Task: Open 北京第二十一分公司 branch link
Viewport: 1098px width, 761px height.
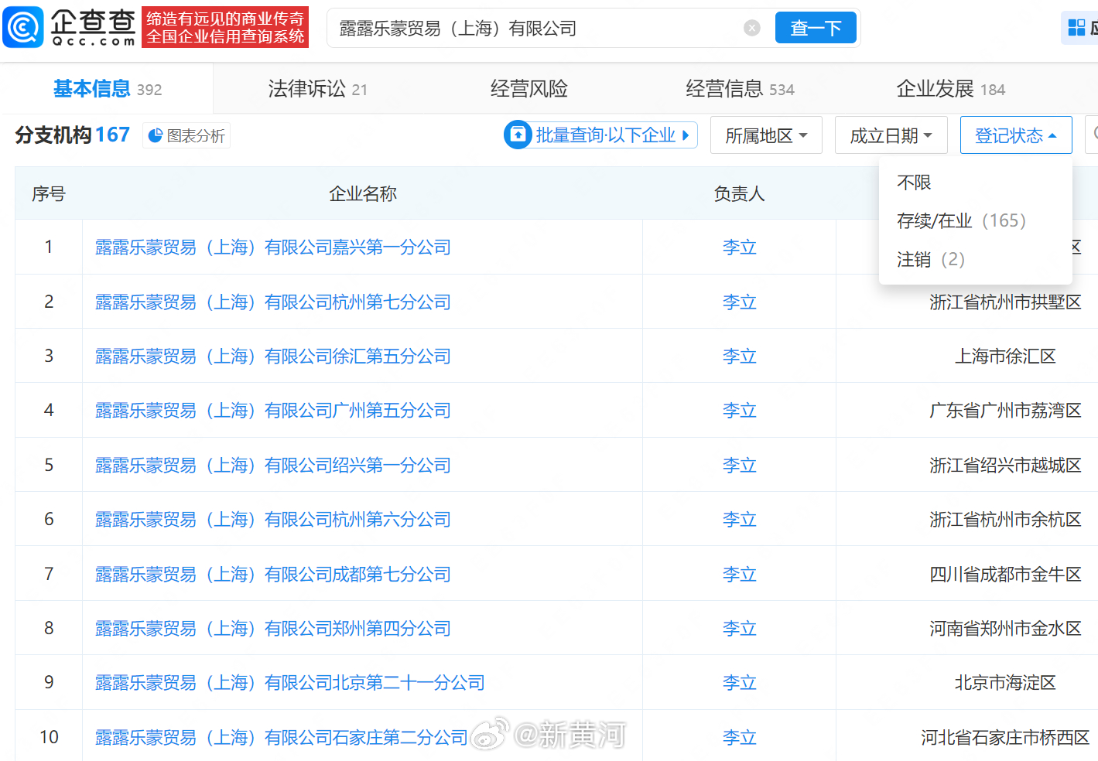Action: click(290, 683)
